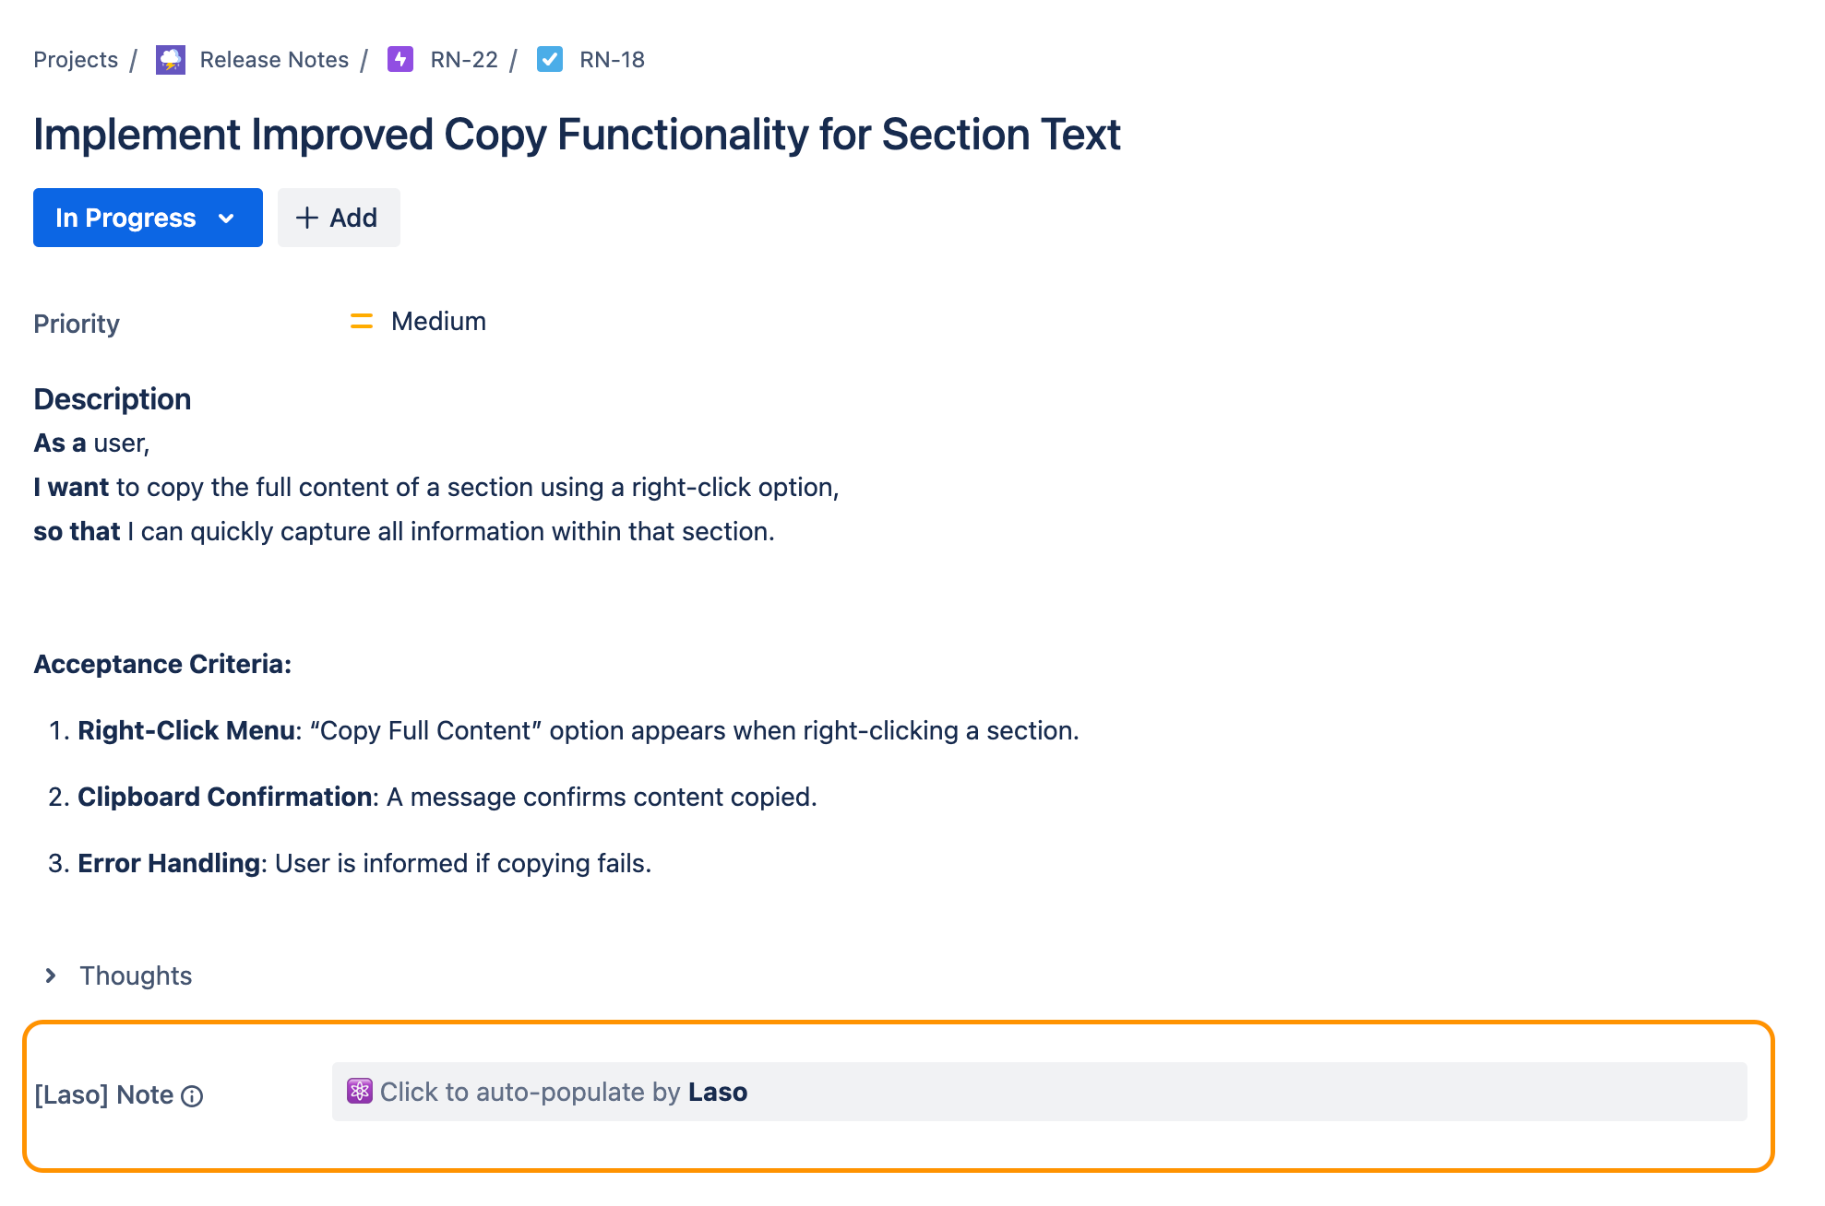Open the RN-18 issue key link
The height and width of the screenshot is (1206, 1825).
click(612, 60)
